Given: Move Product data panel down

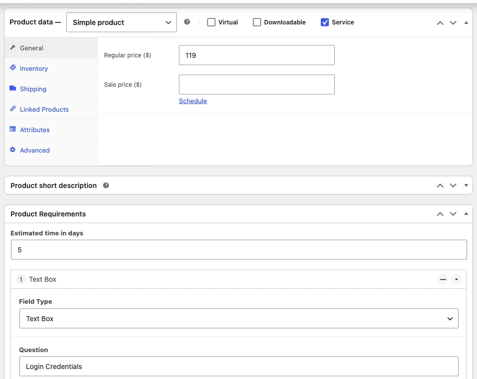Looking at the screenshot, I should click(x=453, y=23).
